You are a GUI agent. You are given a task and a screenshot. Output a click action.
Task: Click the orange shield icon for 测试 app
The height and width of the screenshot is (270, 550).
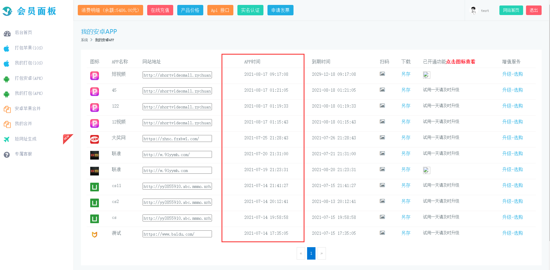coord(95,234)
